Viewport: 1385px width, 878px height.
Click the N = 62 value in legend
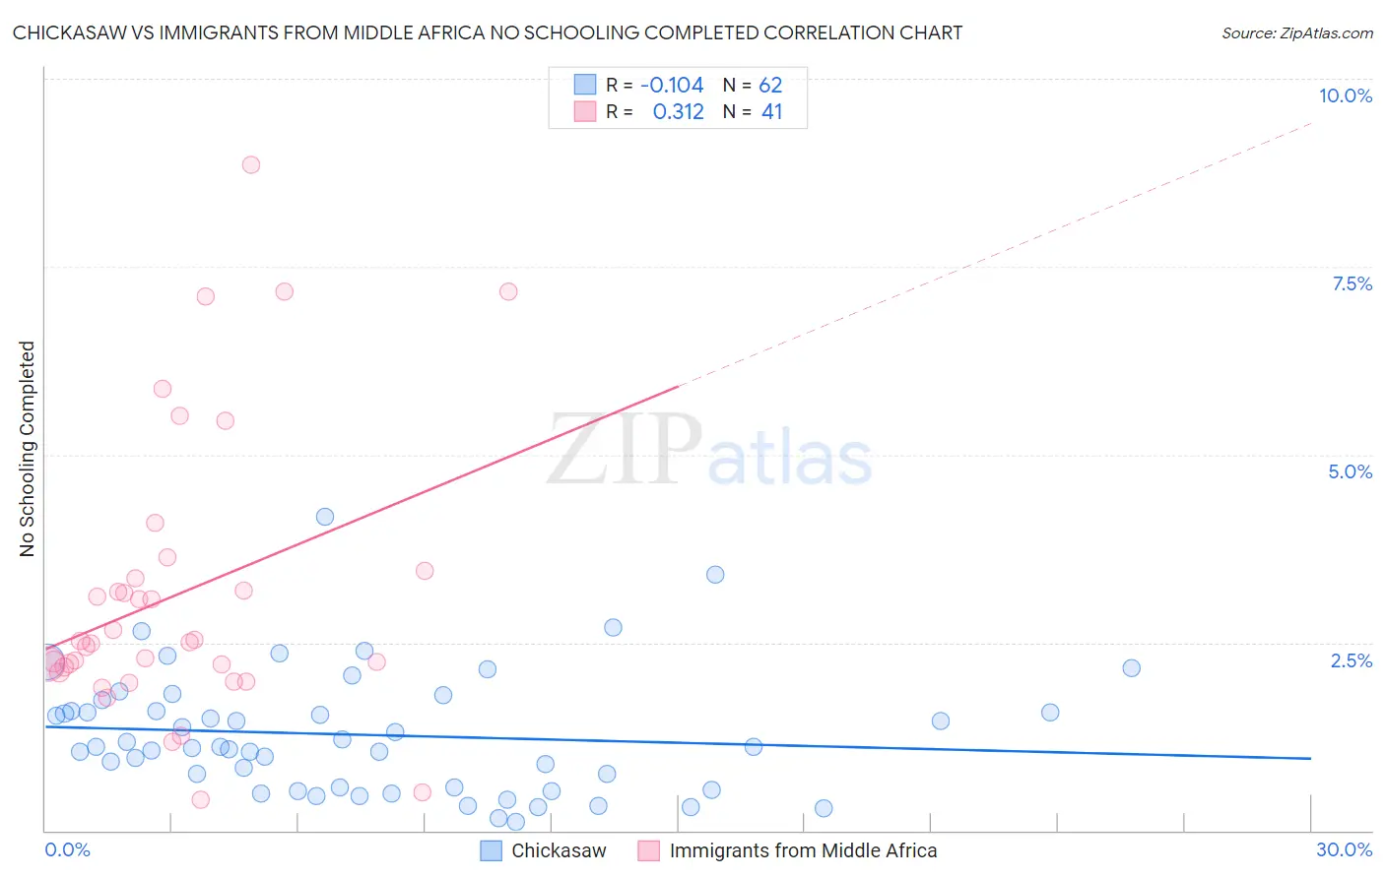pos(753,85)
